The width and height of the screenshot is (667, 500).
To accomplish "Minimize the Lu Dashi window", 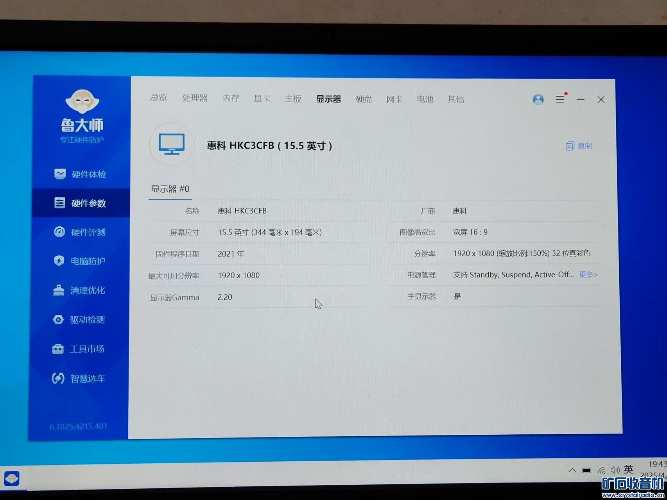I will pos(581,99).
